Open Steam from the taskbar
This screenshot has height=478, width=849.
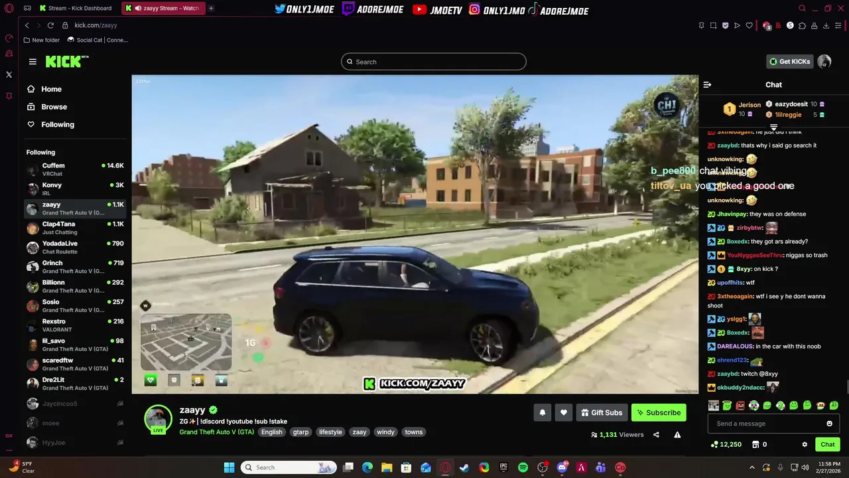[x=464, y=467]
